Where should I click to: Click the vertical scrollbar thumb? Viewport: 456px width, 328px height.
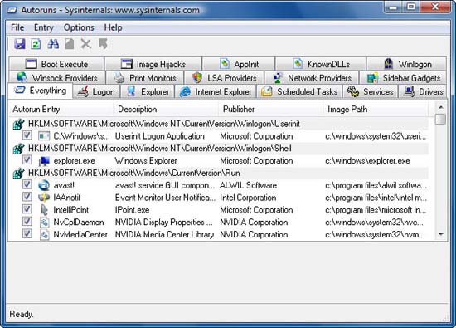click(441, 119)
